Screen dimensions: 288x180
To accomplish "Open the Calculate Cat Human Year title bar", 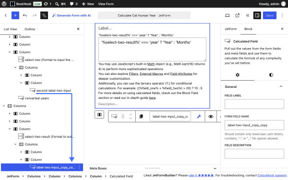I will click(144, 15).
